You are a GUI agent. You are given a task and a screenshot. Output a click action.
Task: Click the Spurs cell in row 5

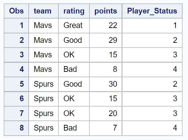point(44,84)
